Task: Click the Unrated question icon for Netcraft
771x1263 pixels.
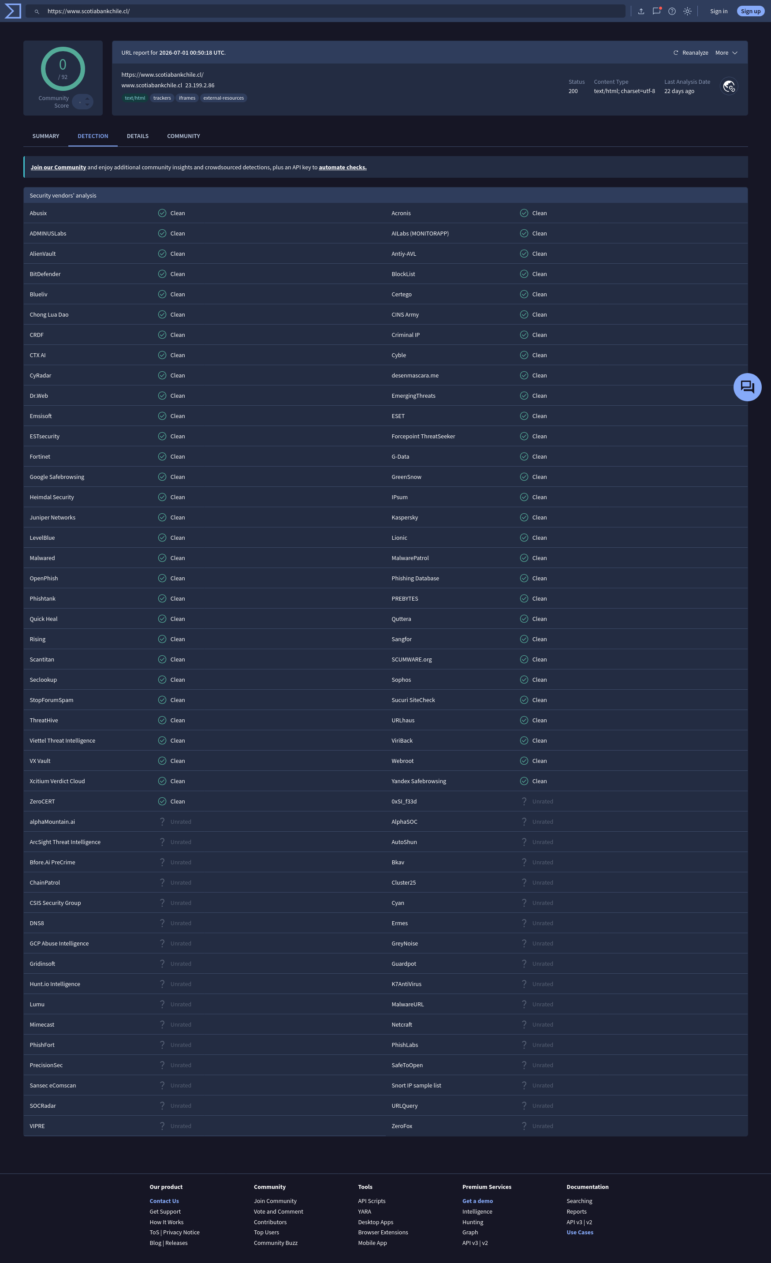Action: 524,1025
